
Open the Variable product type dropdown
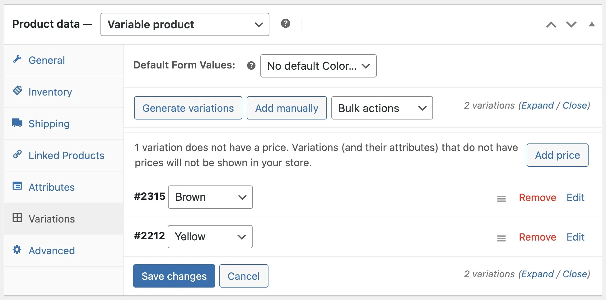(x=185, y=24)
